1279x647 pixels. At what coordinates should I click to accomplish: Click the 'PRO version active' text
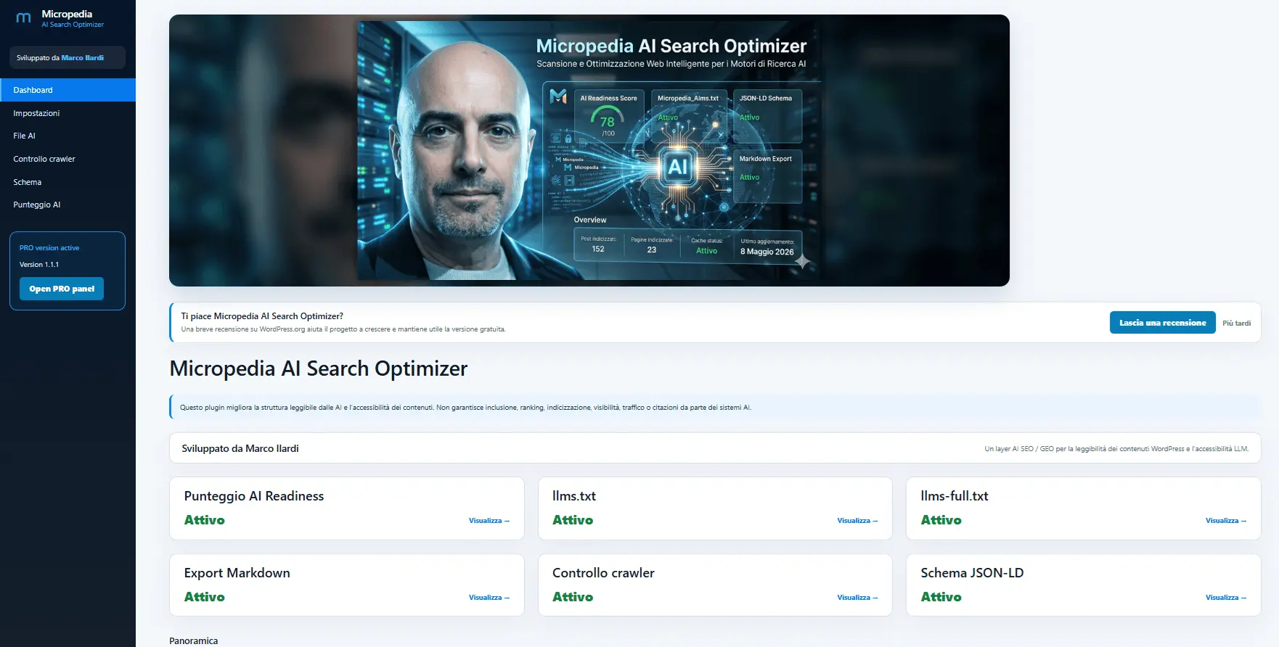[49, 248]
